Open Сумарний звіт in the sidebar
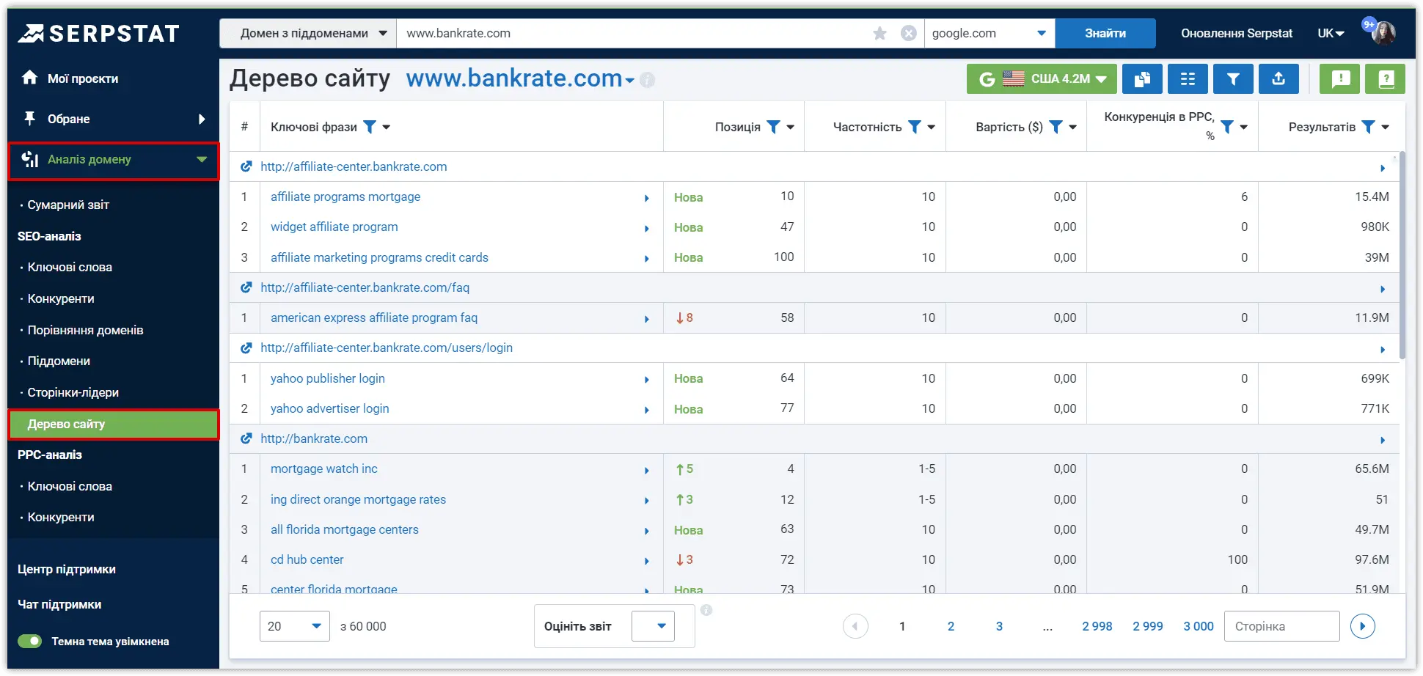This screenshot has height=676, width=1423. [68, 205]
